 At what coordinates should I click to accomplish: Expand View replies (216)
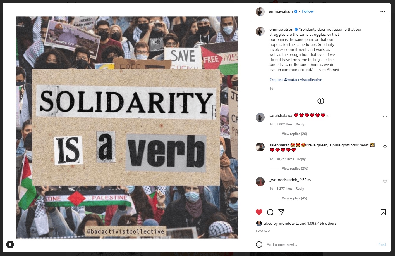295,169
